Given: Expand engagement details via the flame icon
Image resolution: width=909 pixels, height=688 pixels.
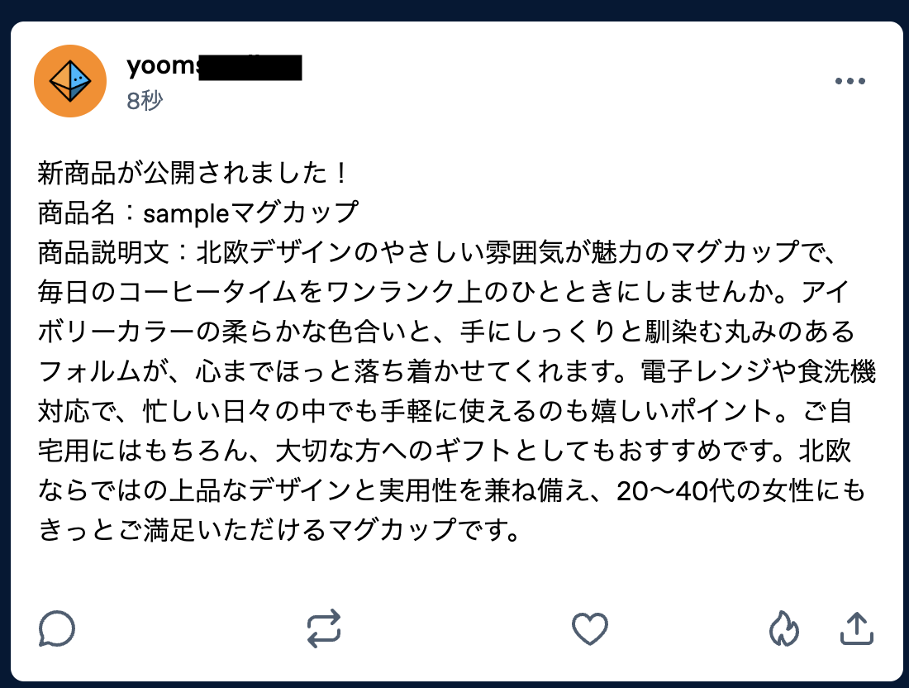Looking at the screenshot, I should (783, 629).
